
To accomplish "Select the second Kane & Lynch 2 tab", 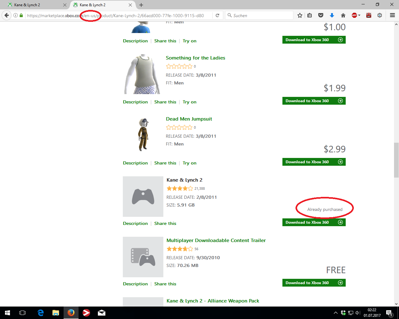I will tap(102, 5).
